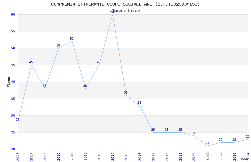This screenshot has height=162, width=251.
Task: Click the data label 25 for year 2018
Action: click(167, 130)
